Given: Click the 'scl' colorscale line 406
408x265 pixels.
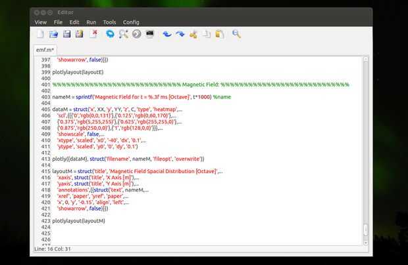Looking at the screenshot, I should click(x=116, y=115).
